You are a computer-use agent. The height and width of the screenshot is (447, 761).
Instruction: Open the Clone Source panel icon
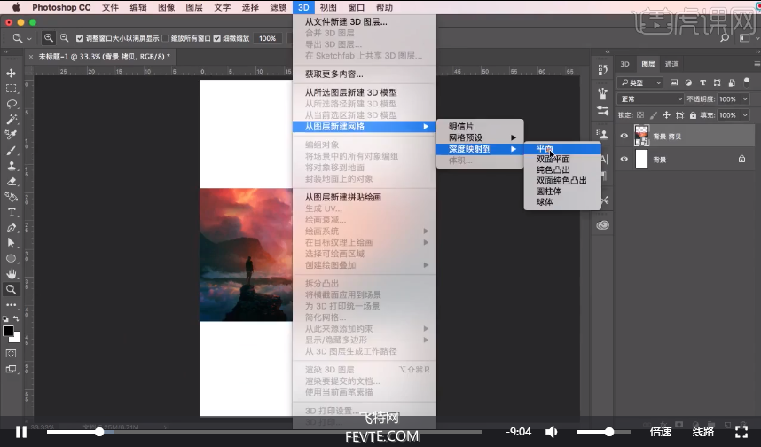[x=603, y=134]
